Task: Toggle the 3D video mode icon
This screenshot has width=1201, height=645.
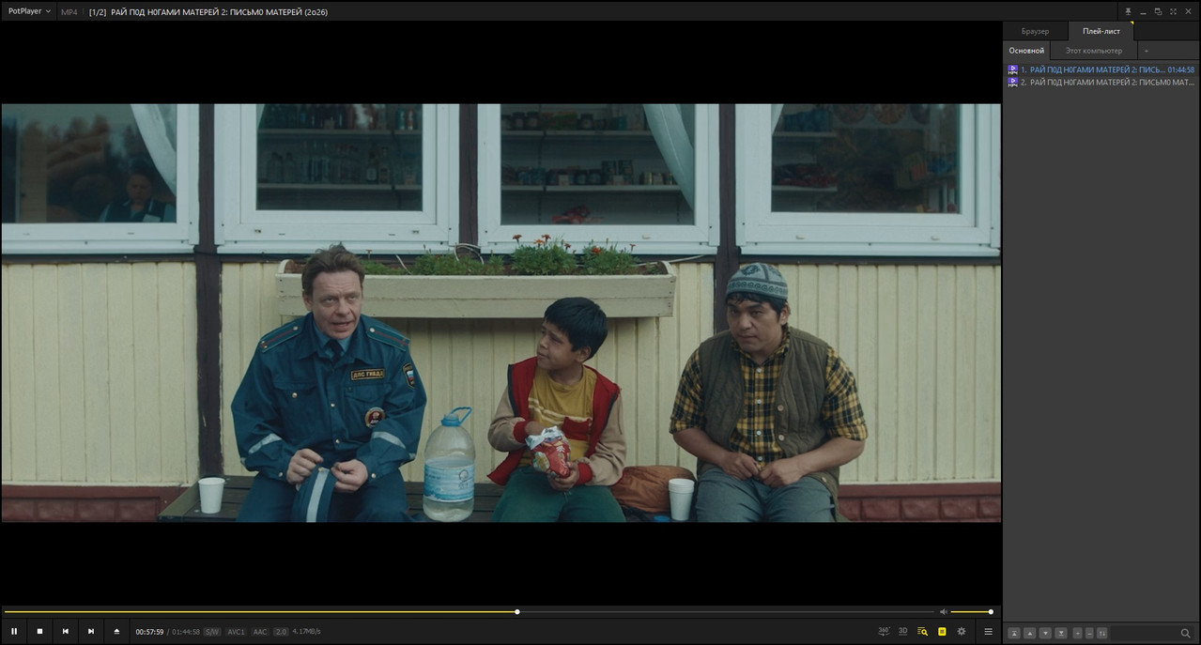Action: click(902, 631)
